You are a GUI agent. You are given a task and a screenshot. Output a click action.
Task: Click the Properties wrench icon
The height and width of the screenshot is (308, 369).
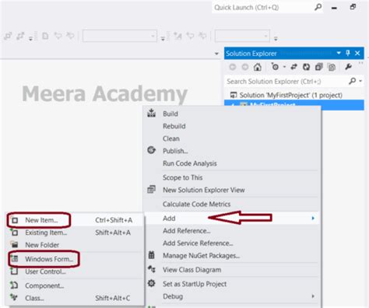pyautogui.click(x=348, y=67)
